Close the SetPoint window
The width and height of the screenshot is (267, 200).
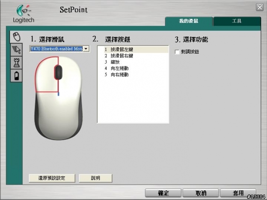pyautogui.click(x=259, y=7)
